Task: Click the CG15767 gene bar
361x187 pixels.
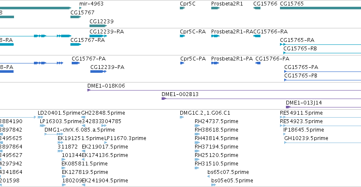Action: [x=76, y=17]
